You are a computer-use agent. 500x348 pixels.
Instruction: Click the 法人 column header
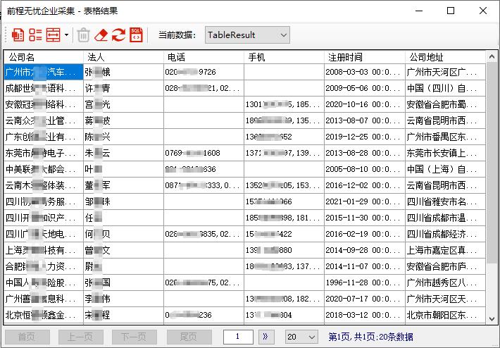123,57
